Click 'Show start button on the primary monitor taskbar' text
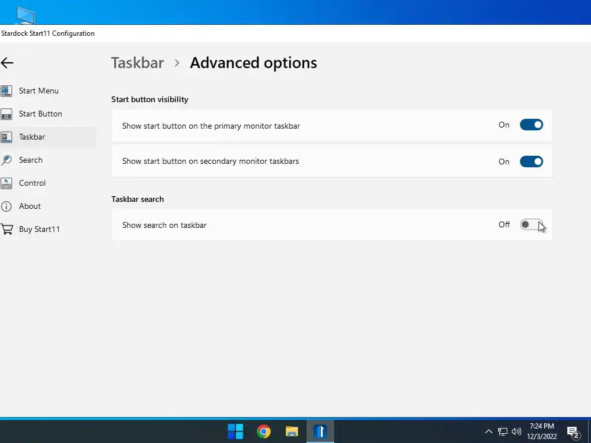 point(211,126)
